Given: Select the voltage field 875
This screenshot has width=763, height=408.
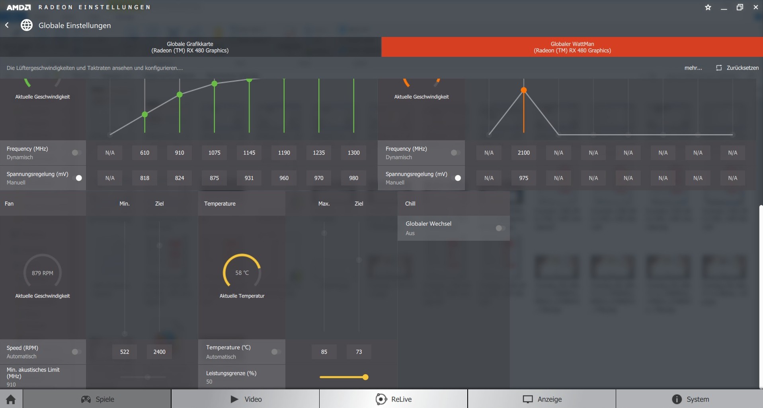Looking at the screenshot, I should pyautogui.click(x=214, y=178).
